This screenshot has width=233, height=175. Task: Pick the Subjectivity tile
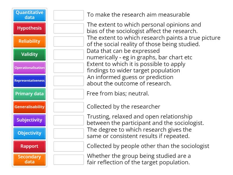(x=29, y=120)
